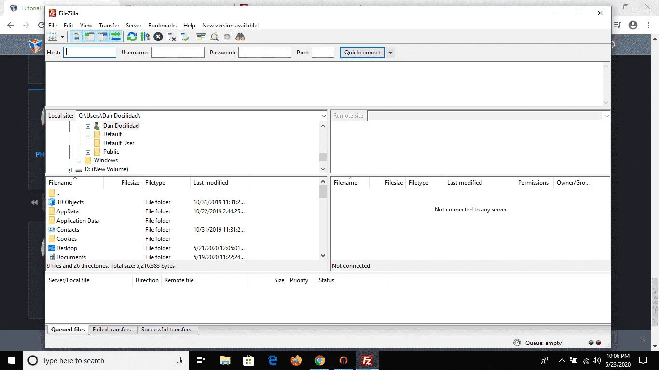Click the Queue status icon in status bar
The width and height of the screenshot is (659, 370).
click(517, 343)
